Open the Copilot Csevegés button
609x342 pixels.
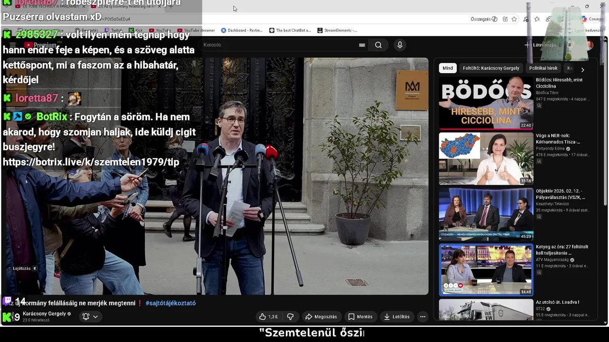click(592, 19)
